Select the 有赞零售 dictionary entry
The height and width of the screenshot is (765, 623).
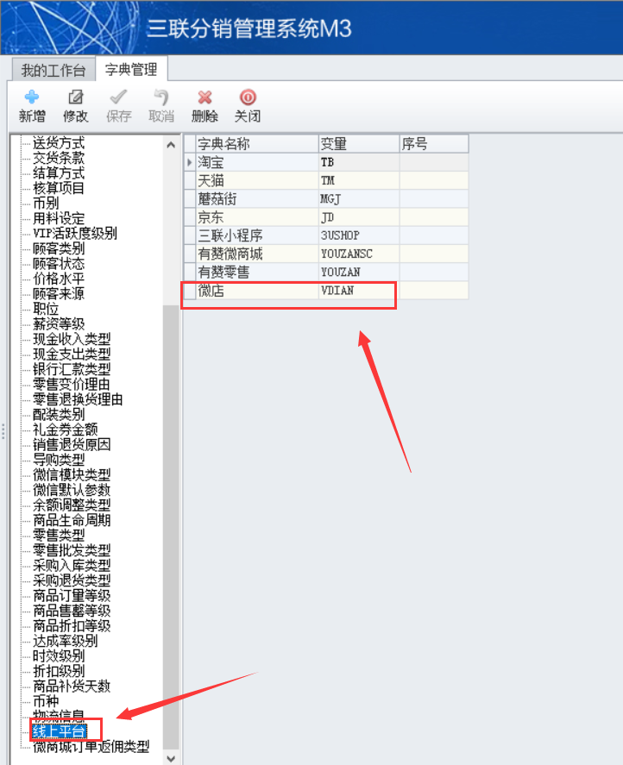point(257,272)
